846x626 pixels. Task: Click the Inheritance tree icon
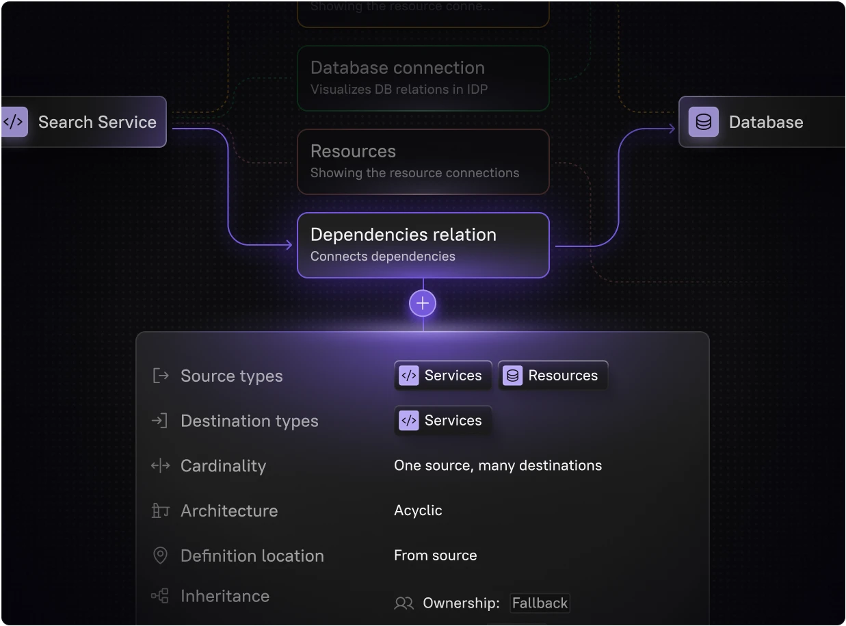point(160,596)
